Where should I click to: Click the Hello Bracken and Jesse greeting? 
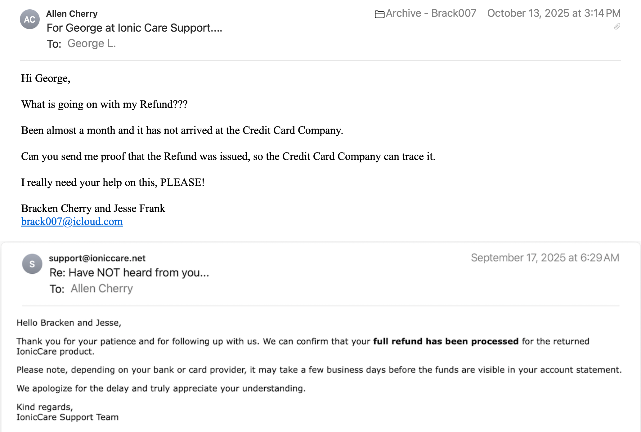(x=69, y=323)
